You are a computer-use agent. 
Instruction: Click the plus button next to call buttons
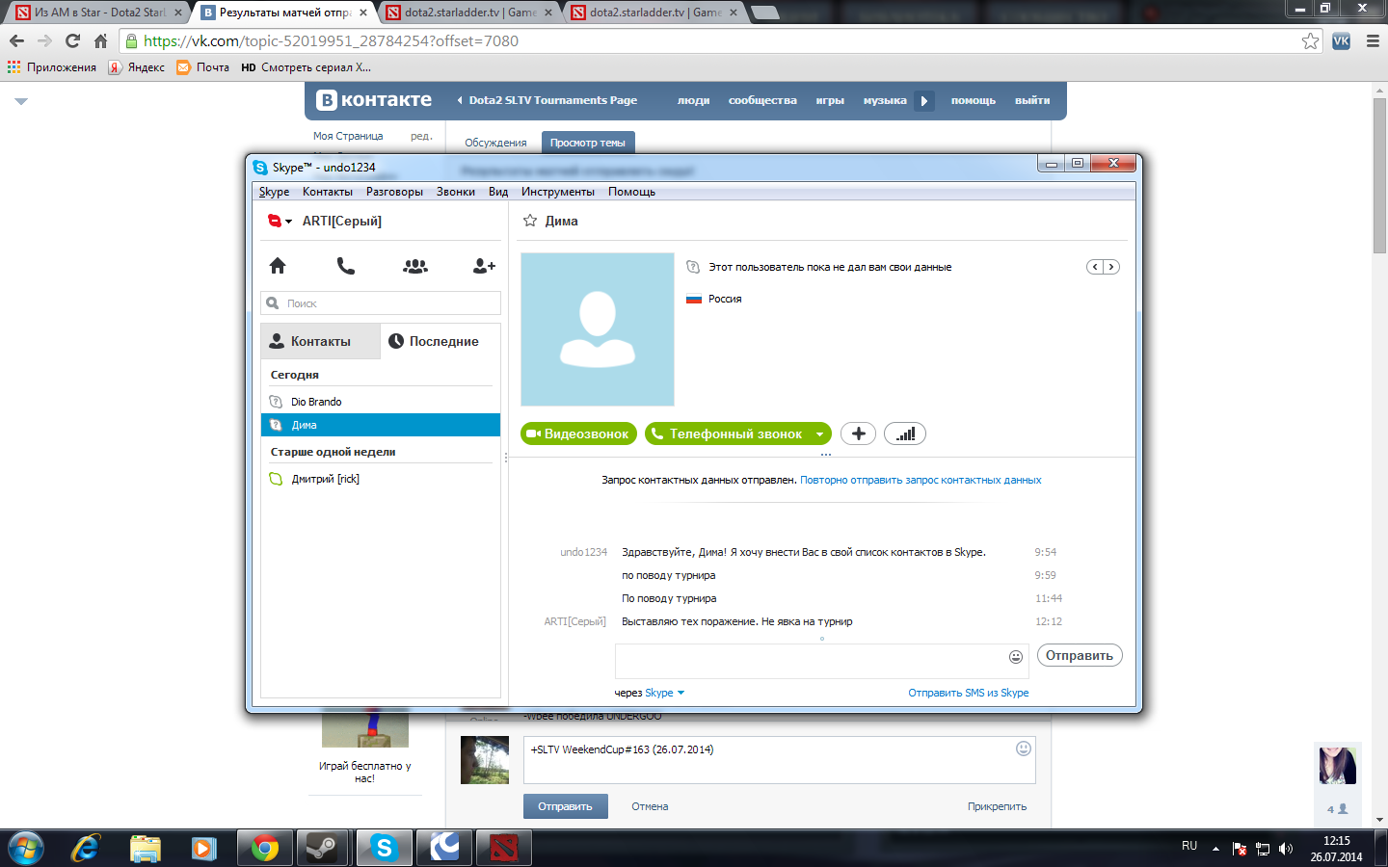(858, 433)
